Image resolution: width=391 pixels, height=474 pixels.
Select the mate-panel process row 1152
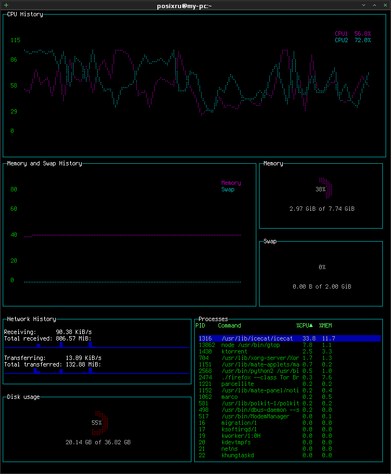(x=289, y=390)
